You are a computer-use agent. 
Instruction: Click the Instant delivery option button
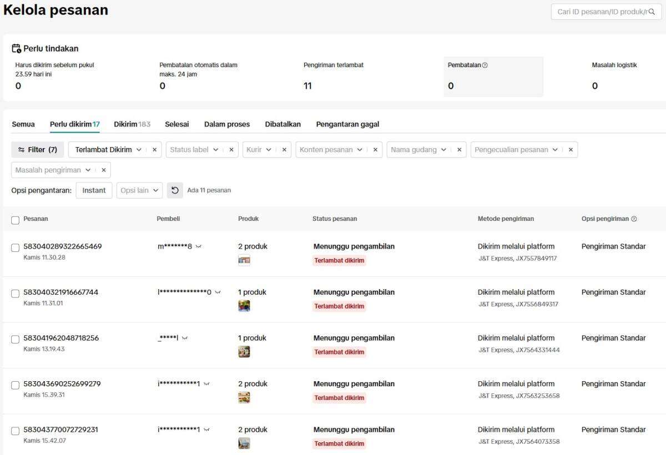(94, 190)
